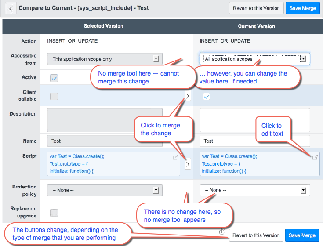Viewport: 323px width, 246px height.
Task: Click the Selected Version Name field 'Test'
Action: [x=105, y=141]
